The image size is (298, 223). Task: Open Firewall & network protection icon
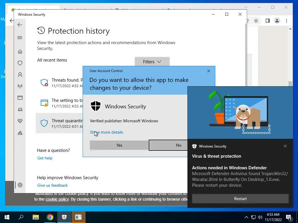point(20,86)
